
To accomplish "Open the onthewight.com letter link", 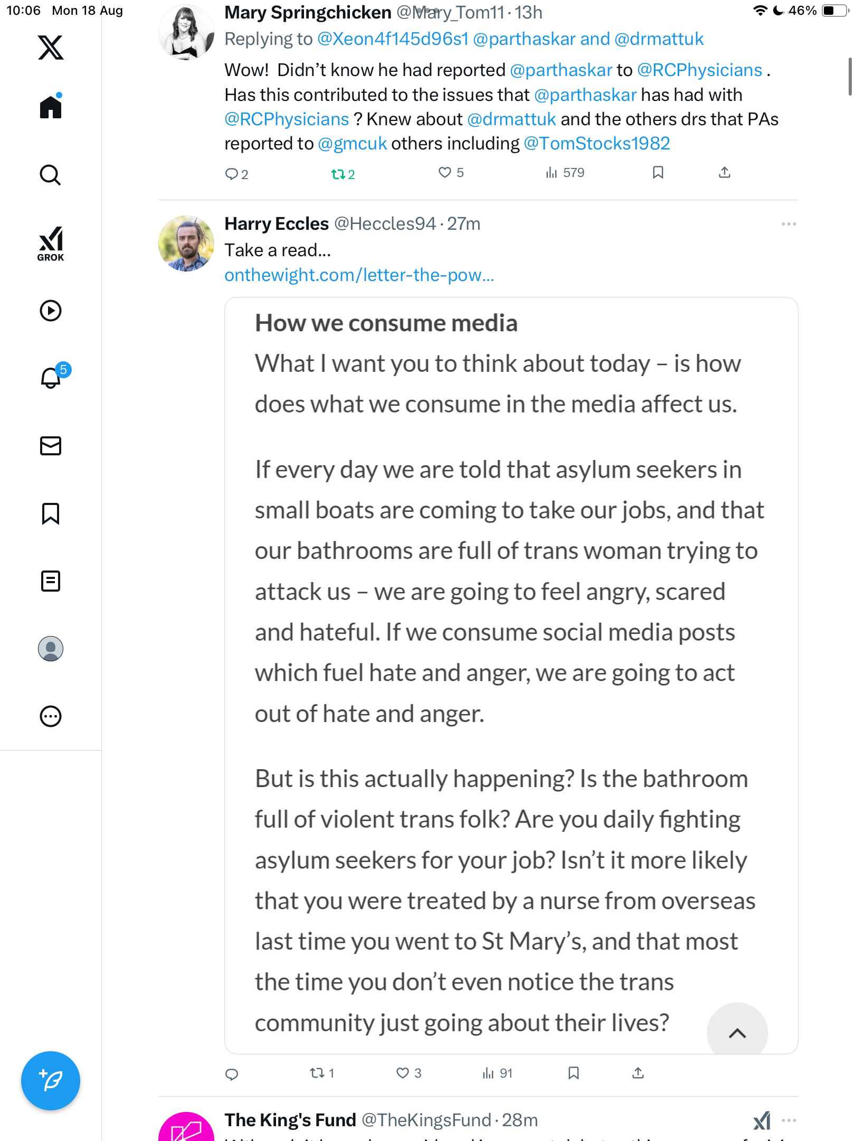I will point(359,275).
